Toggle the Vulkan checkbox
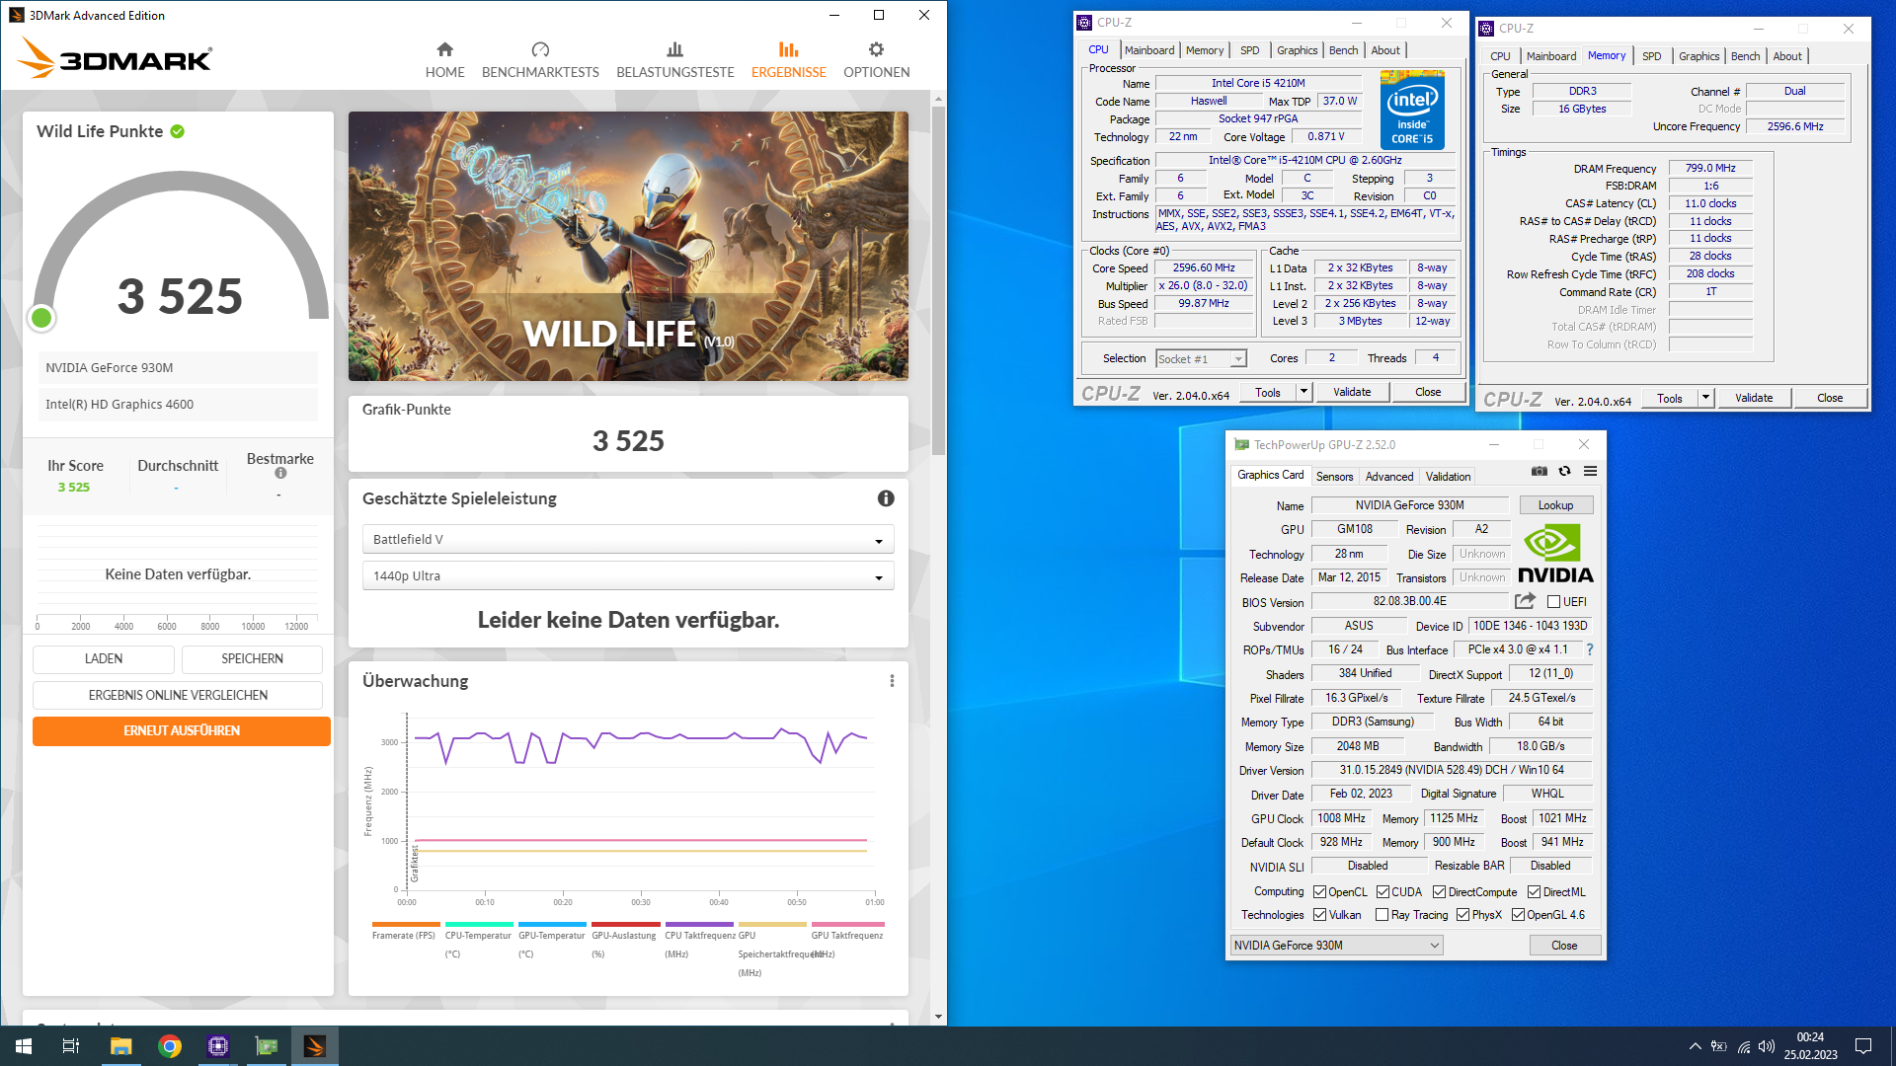 click(x=1319, y=915)
